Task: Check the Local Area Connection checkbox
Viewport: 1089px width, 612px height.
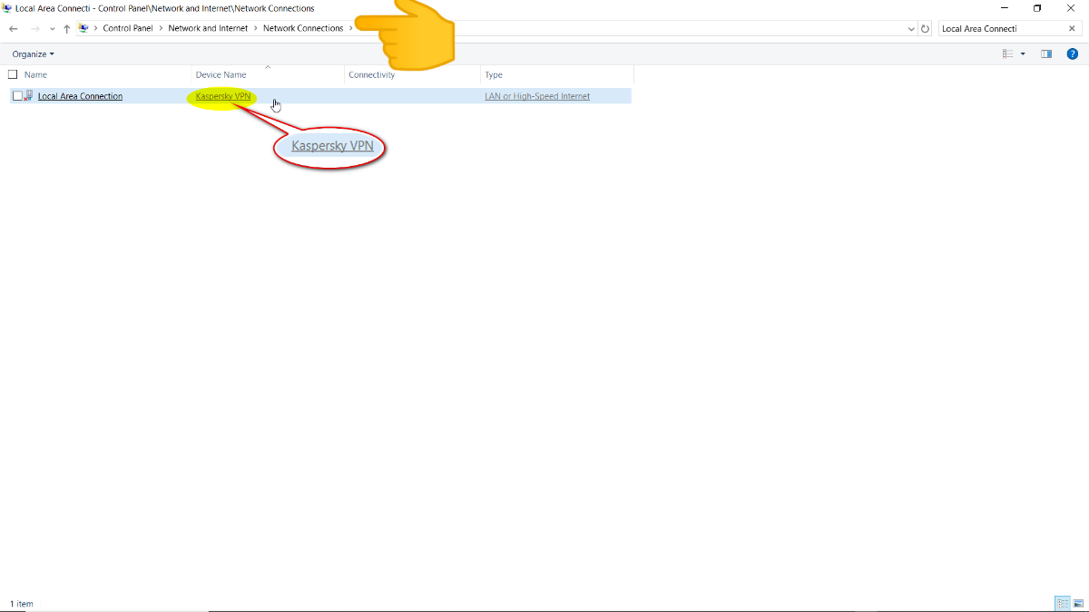Action: [x=17, y=96]
